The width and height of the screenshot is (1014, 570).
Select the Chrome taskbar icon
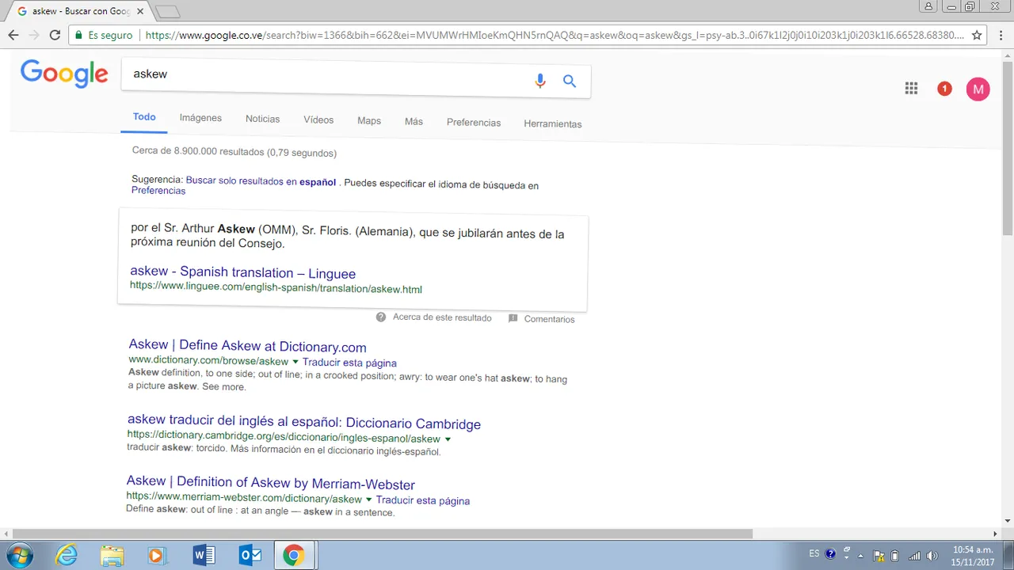click(x=295, y=555)
